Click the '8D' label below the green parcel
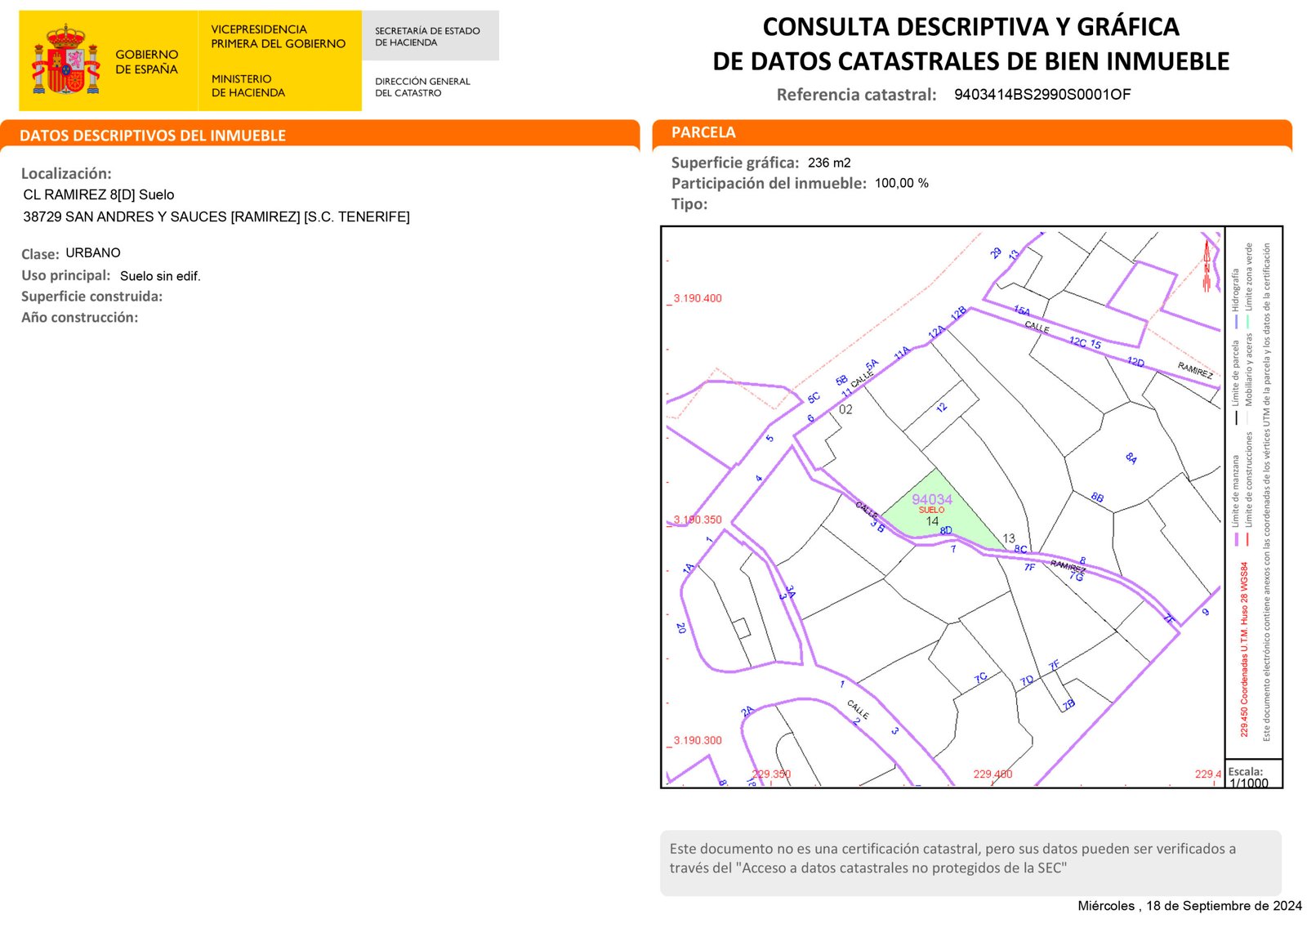1307x928 pixels. tap(946, 530)
